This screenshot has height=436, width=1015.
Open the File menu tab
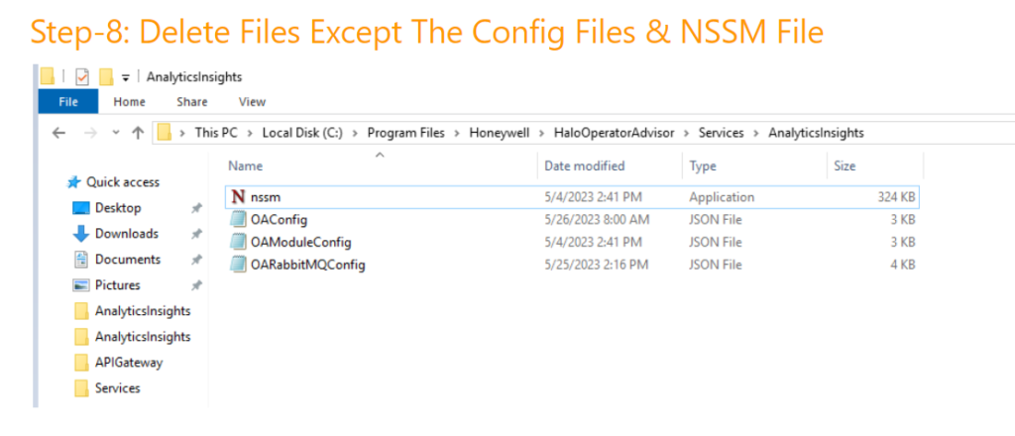click(x=68, y=101)
